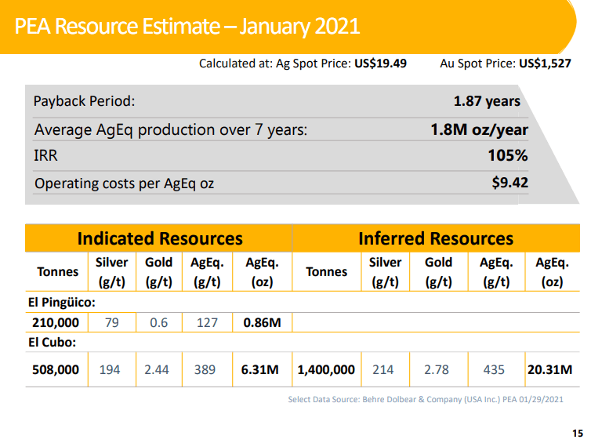Select El Pingüico gold grade '0.6'
This screenshot has height=443, width=591.
click(158, 323)
